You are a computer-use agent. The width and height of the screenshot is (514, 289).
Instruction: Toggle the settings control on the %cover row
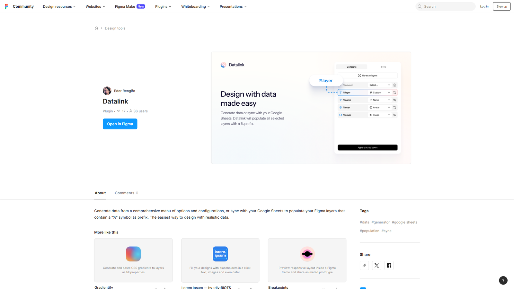pos(395,115)
